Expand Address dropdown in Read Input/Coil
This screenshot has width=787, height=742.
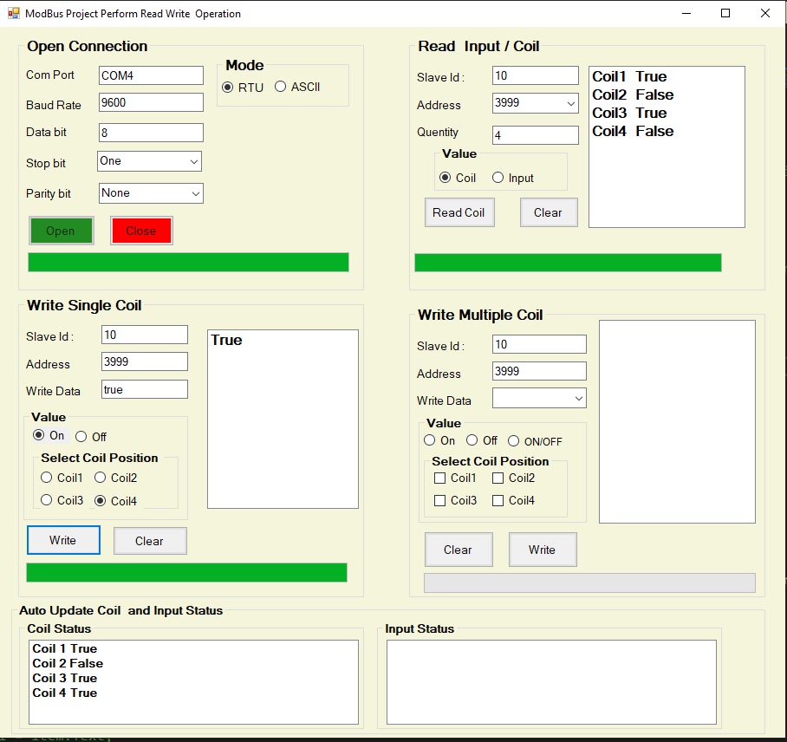pos(569,102)
